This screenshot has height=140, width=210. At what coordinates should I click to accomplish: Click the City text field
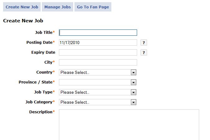98,62
